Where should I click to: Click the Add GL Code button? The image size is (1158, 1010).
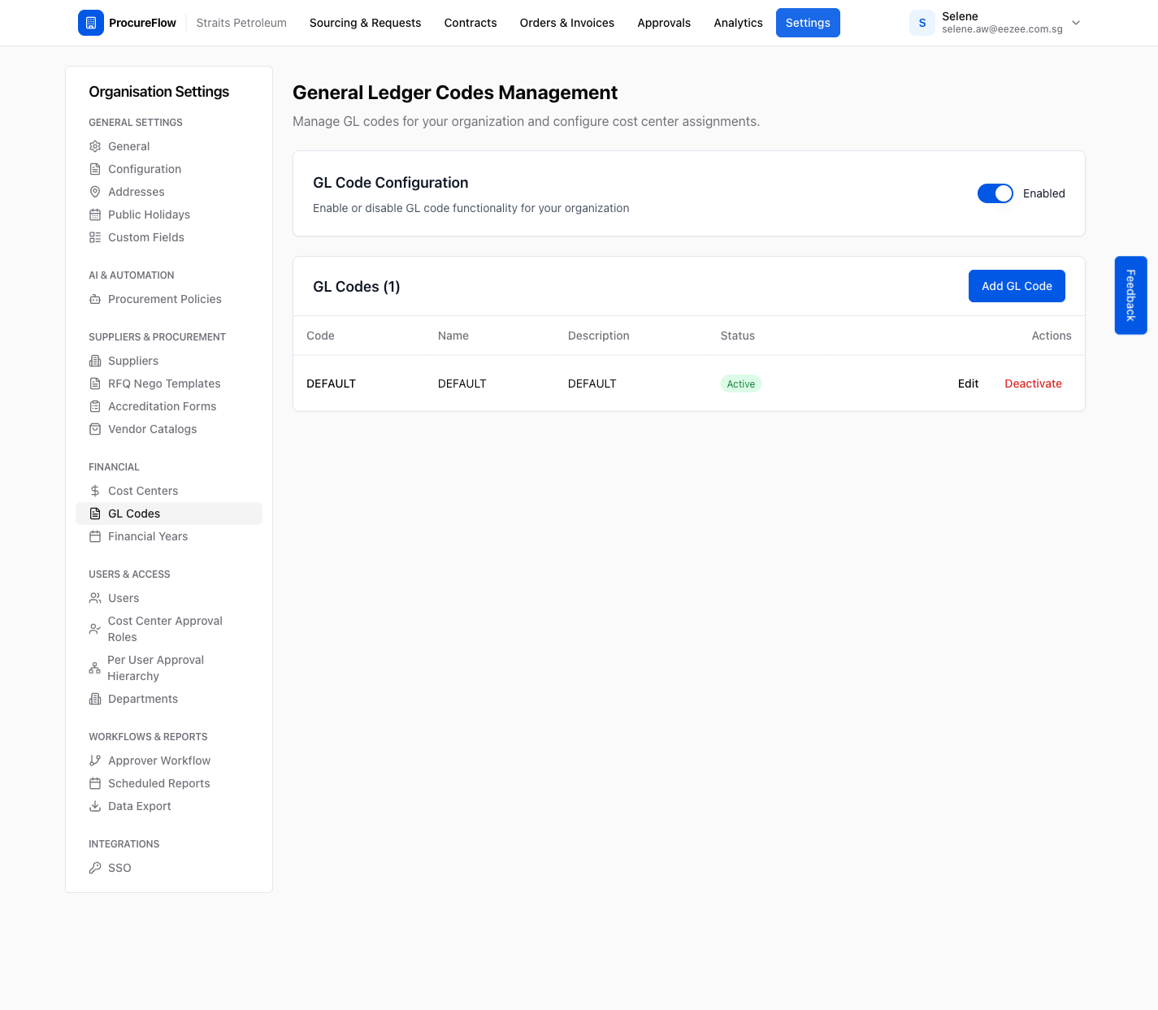pos(1017,286)
